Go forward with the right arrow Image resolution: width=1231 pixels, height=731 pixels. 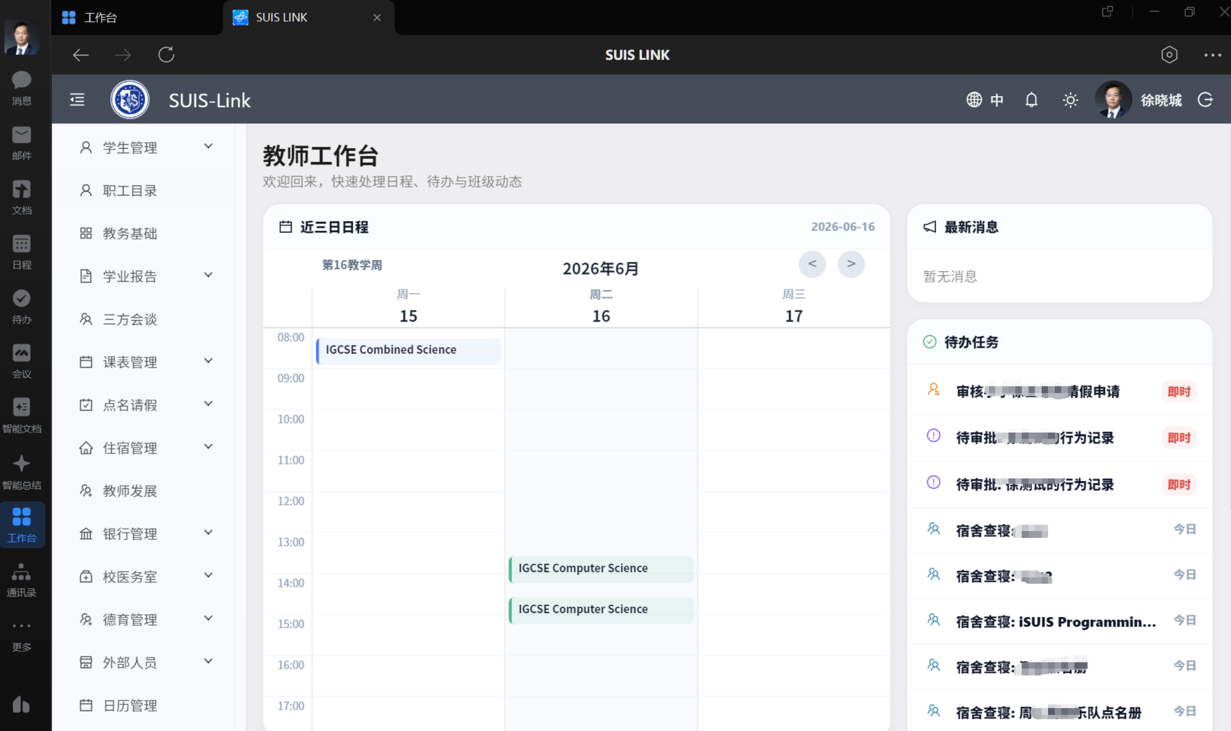click(122, 55)
